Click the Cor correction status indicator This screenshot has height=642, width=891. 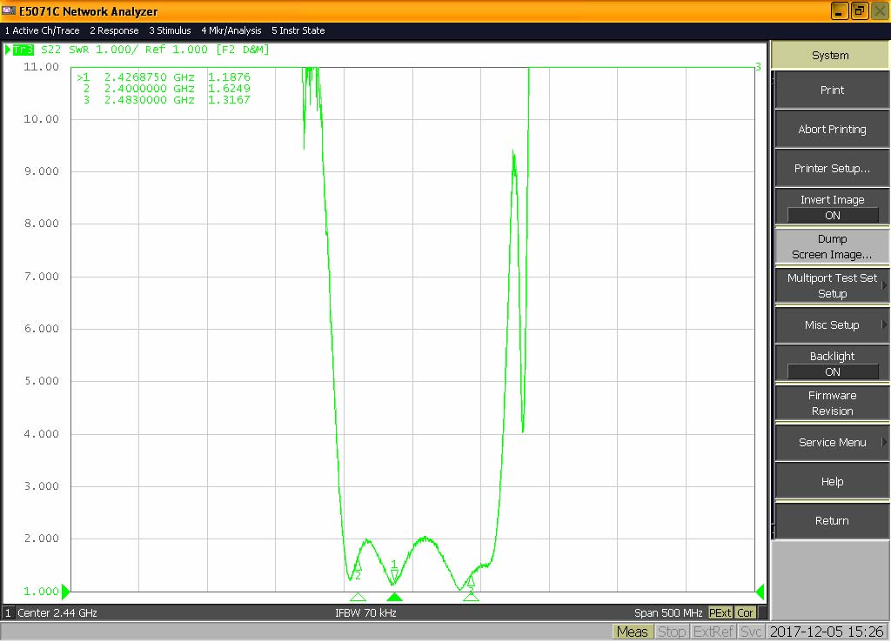(x=745, y=612)
